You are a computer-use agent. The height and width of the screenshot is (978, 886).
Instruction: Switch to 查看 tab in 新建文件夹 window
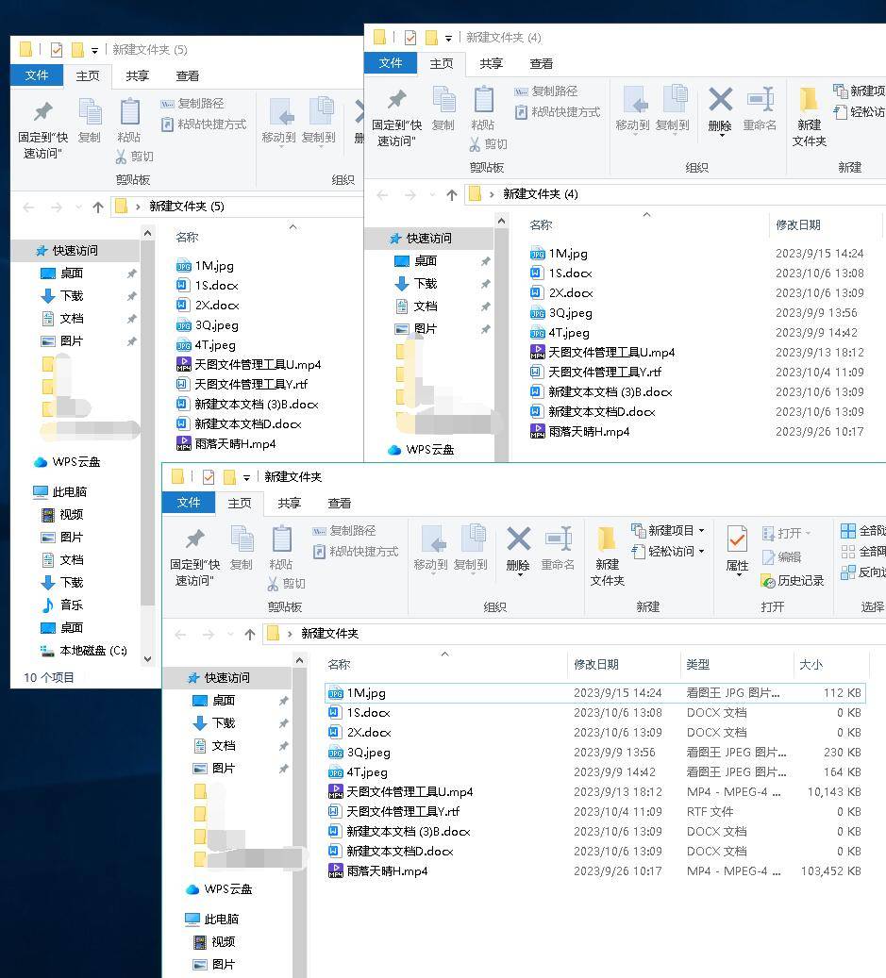click(x=339, y=504)
